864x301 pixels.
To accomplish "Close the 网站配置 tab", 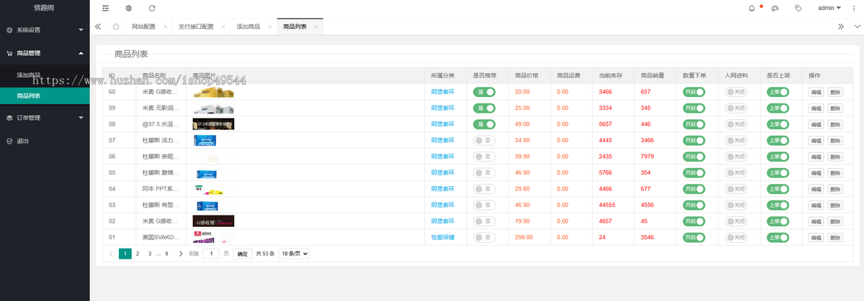I will point(165,27).
